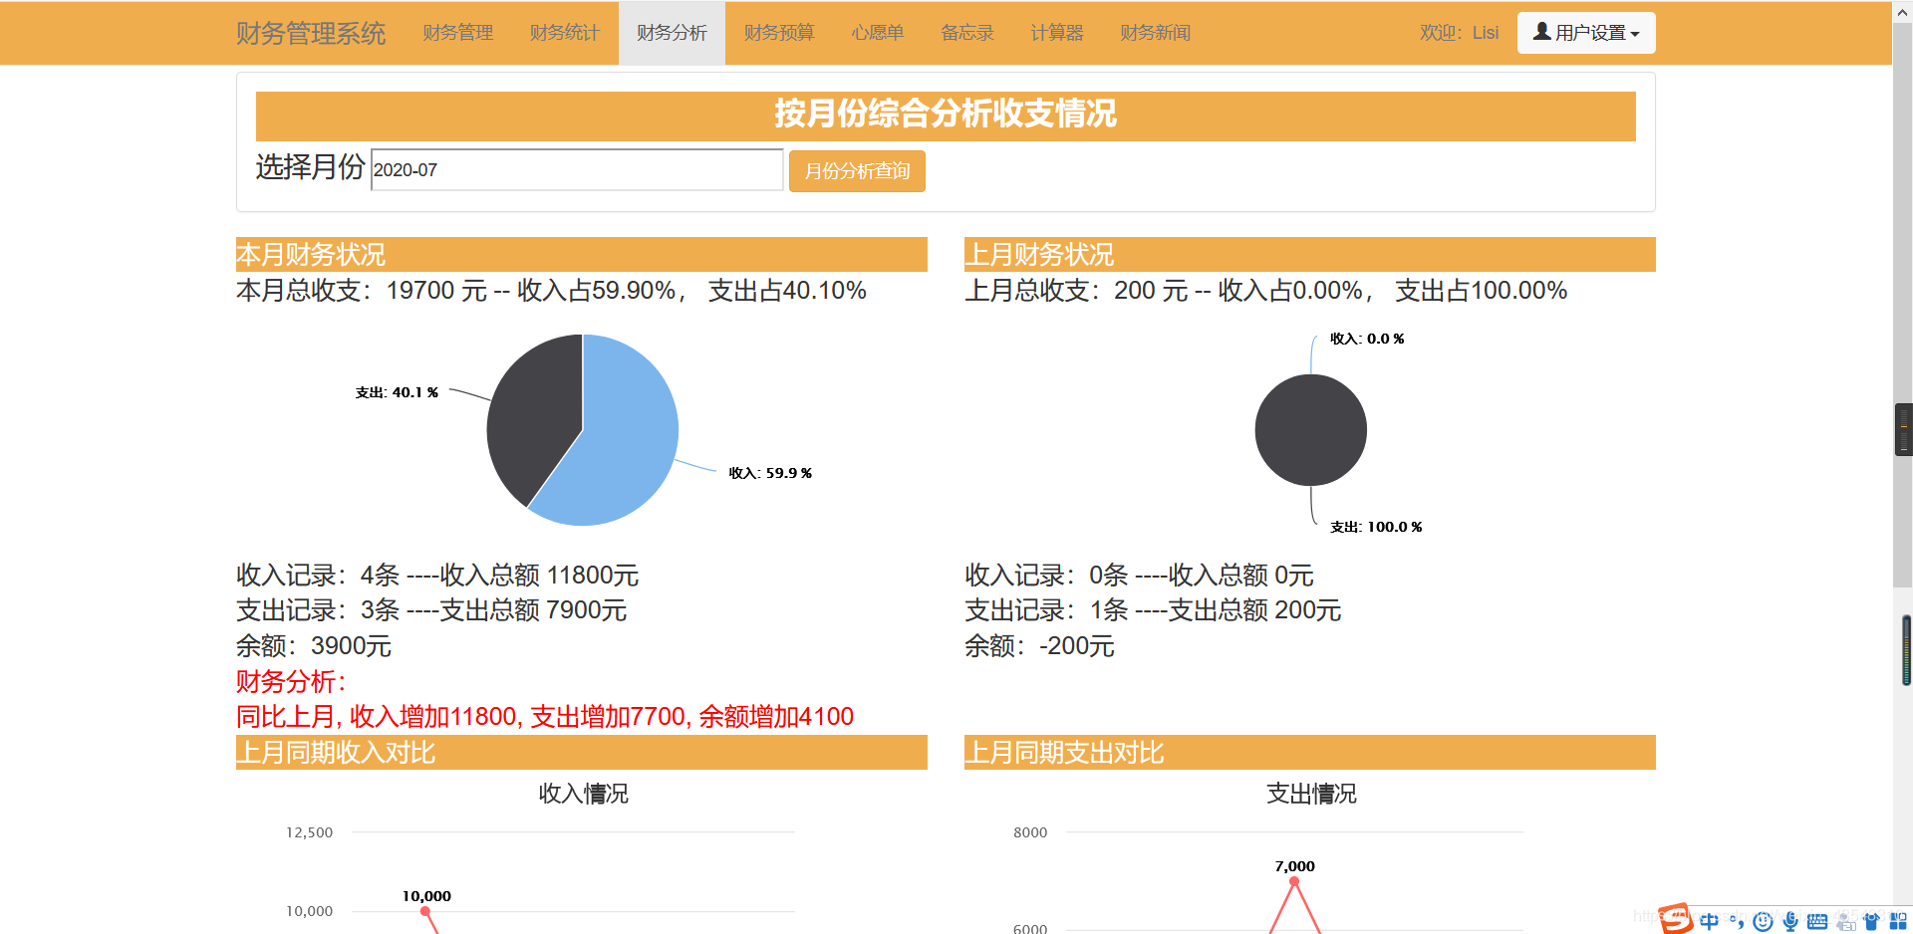This screenshot has width=1913, height=934.
Task: Expand the 财务管理 navigation menu
Action: coord(457,32)
